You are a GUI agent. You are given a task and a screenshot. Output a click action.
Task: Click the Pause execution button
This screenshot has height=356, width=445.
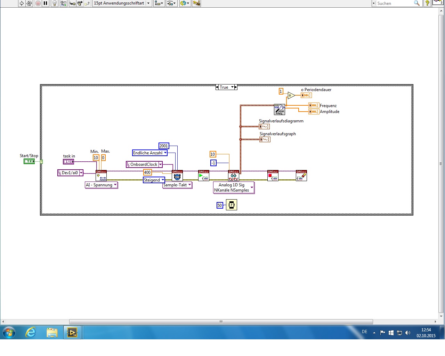(x=46, y=3)
